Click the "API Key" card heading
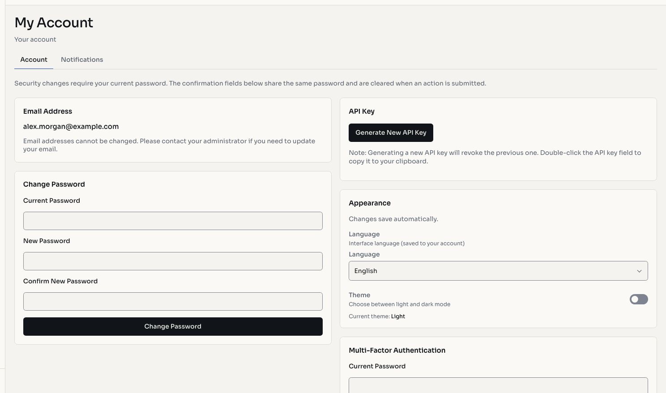The height and width of the screenshot is (393, 666). (x=362, y=111)
